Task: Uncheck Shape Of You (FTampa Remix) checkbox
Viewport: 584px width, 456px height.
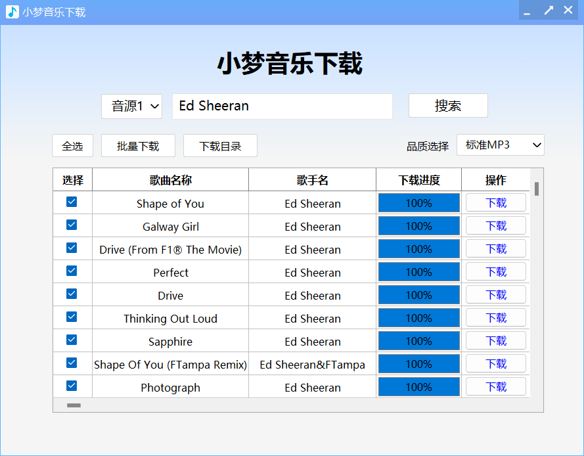Action: tap(72, 363)
